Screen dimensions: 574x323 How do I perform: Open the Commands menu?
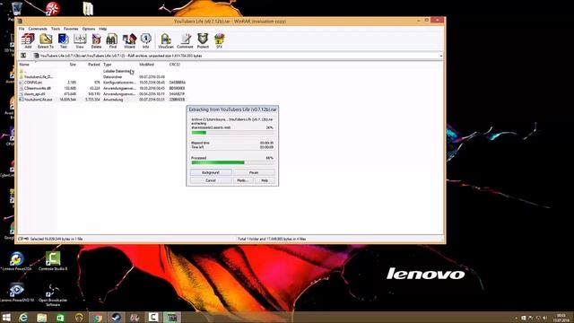38,29
